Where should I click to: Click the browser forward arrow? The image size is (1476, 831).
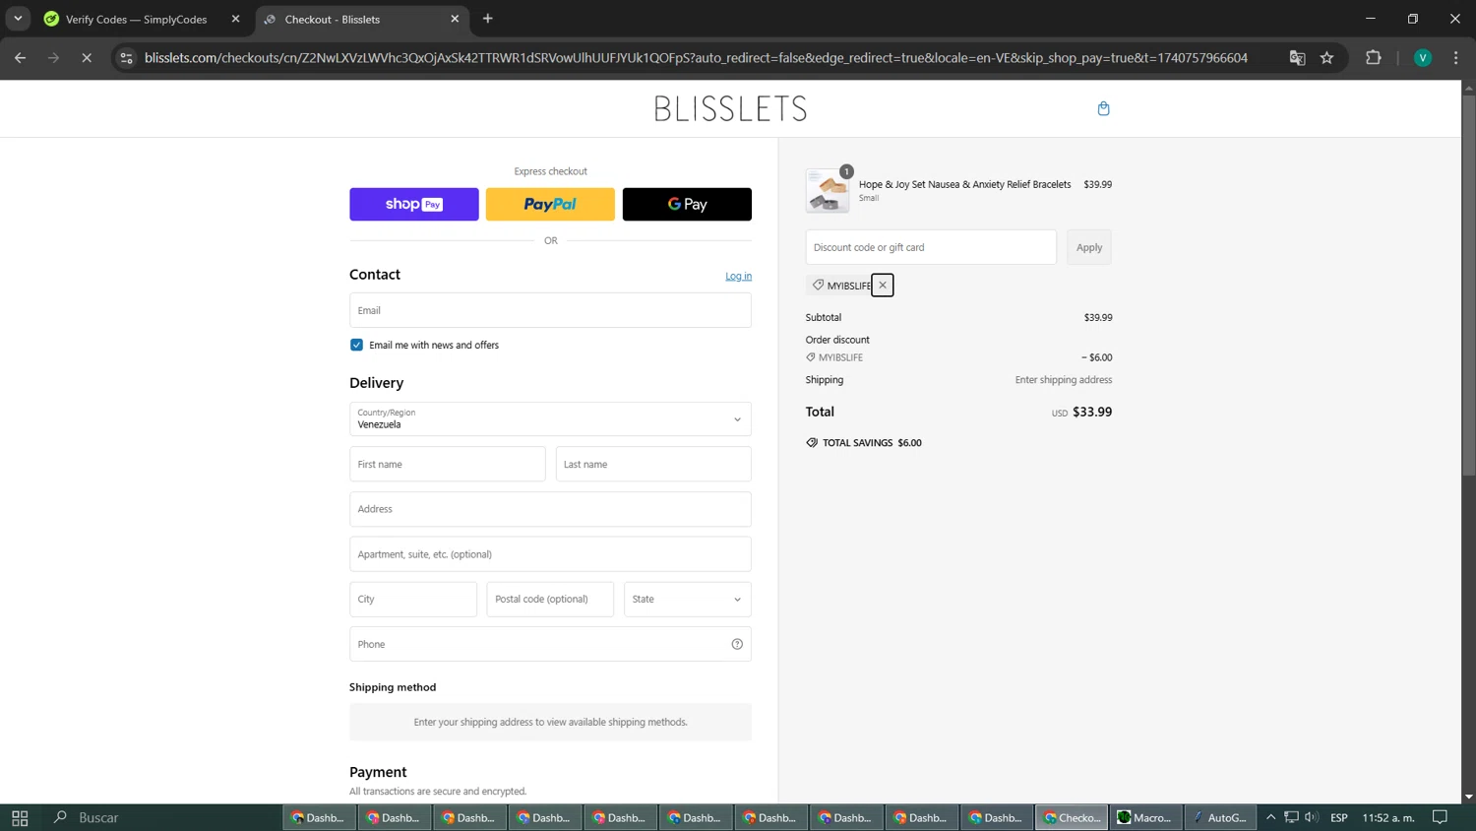coord(53,58)
